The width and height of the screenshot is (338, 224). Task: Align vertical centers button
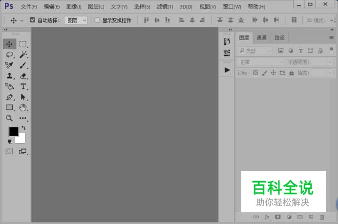tap(157, 20)
